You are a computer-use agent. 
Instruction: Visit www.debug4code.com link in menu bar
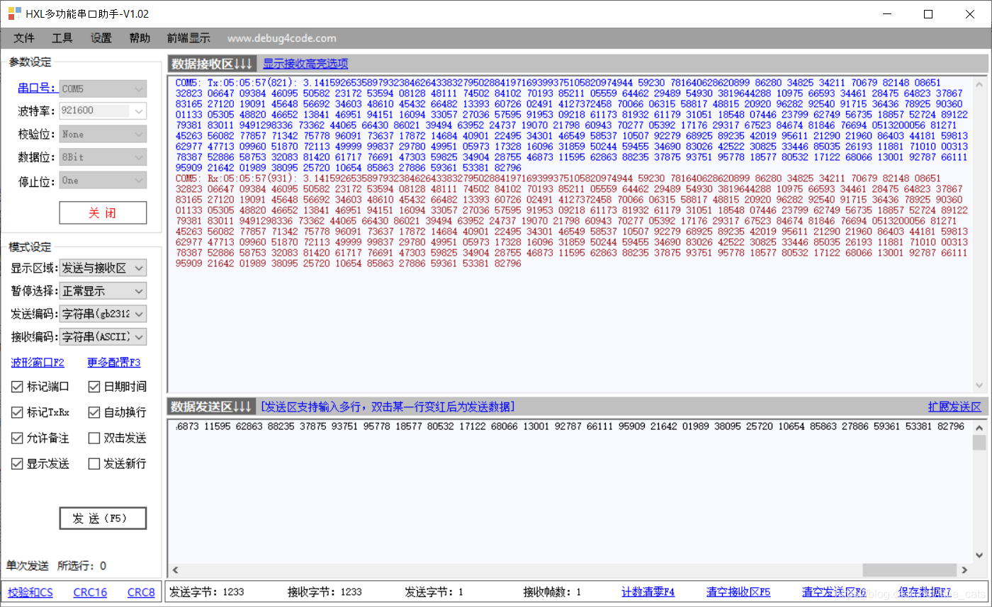tap(282, 38)
